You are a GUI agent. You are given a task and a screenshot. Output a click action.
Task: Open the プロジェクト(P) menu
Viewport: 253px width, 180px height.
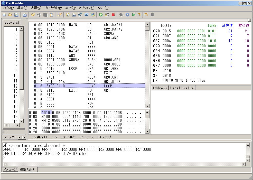[x=53, y=8]
